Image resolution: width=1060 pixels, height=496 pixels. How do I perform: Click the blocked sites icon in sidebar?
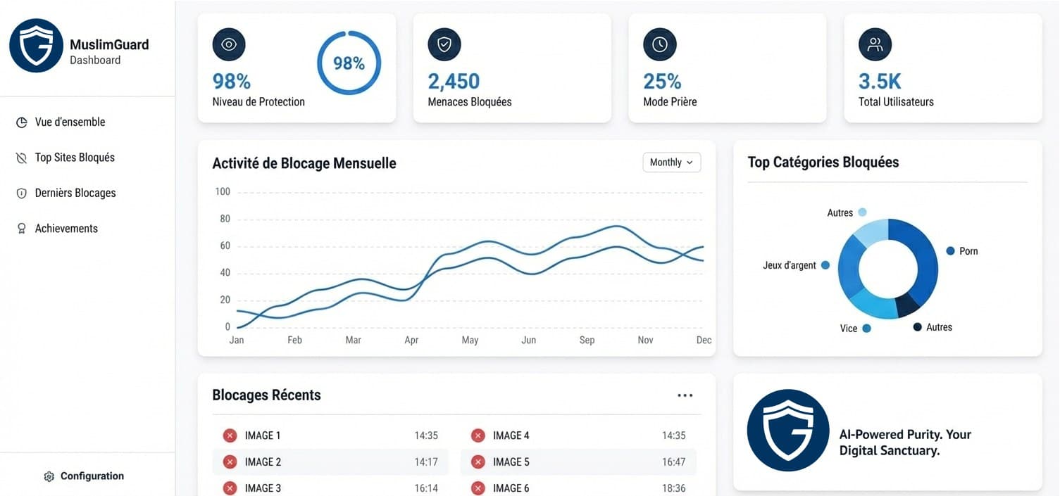click(x=21, y=157)
